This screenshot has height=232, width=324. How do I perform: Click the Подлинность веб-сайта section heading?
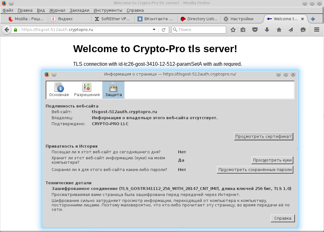(x=72, y=106)
